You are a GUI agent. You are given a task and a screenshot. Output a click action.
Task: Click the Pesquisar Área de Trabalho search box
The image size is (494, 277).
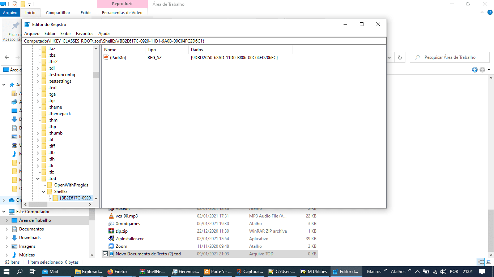[x=450, y=57]
